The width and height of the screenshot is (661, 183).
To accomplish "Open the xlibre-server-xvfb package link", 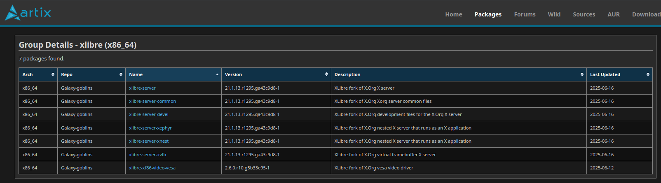I will [x=148, y=155].
